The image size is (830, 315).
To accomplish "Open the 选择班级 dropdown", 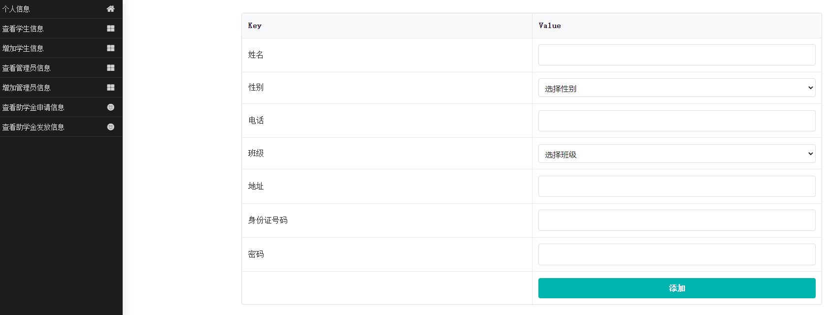I will click(x=676, y=154).
